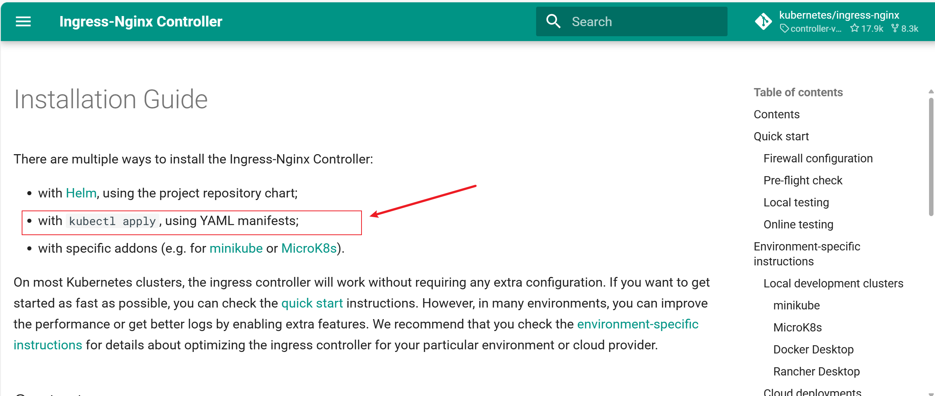Go to Online testing section
Viewport: 935px width, 396px height.
[x=799, y=224]
